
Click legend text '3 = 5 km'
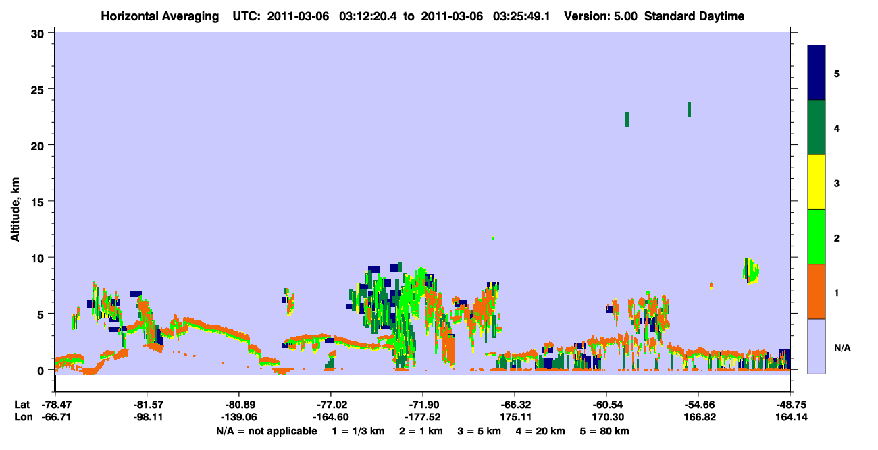pos(480,431)
